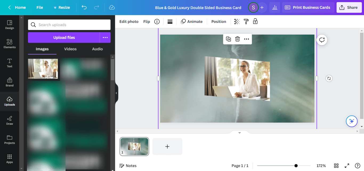Click the Upload files button
This screenshot has height=171, width=364.
[x=64, y=37]
